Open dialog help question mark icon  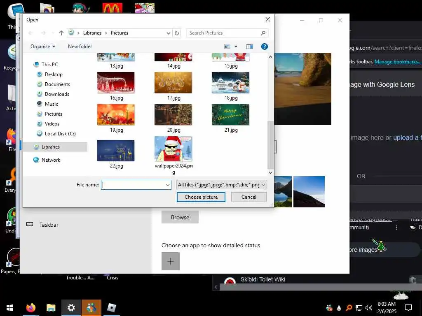264,46
